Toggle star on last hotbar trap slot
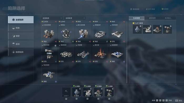 [x=113, y=89]
